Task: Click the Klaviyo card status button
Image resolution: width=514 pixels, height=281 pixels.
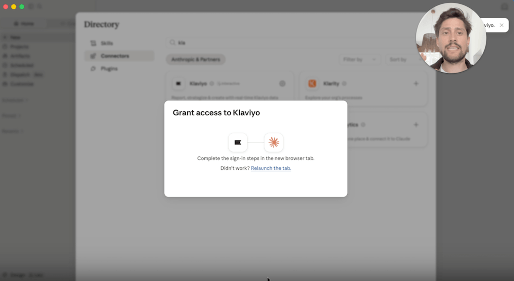Action: point(282,83)
